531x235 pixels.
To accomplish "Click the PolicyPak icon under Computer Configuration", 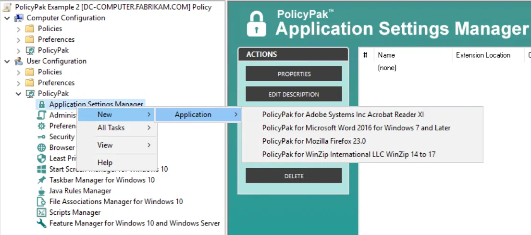I will 30,50.
